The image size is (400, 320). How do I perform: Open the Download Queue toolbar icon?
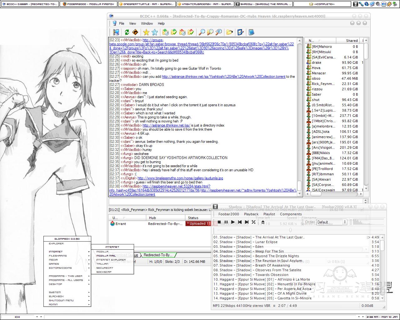(x=166, y=32)
